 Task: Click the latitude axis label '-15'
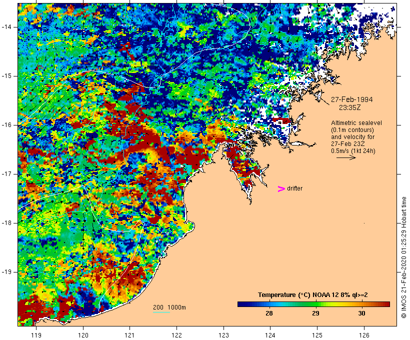coord(6,76)
